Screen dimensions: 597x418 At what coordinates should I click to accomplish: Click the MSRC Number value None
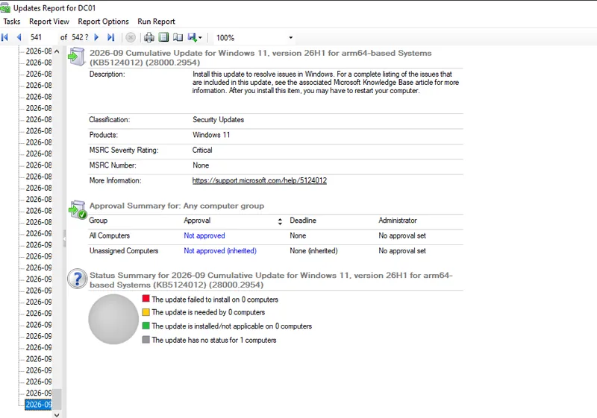pos(201,165)
